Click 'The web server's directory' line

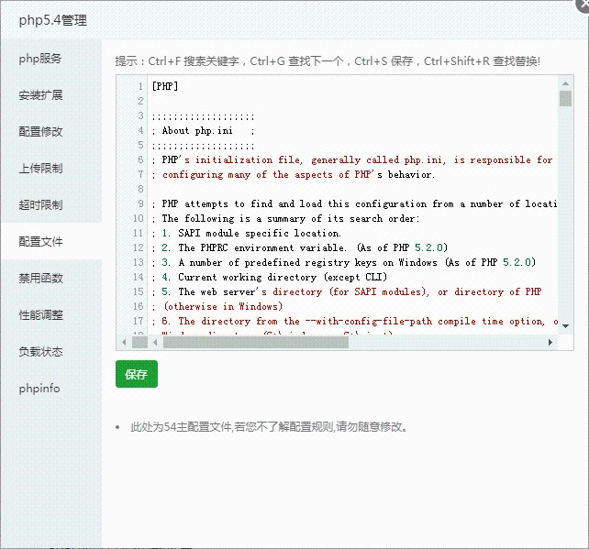(347, 291)
